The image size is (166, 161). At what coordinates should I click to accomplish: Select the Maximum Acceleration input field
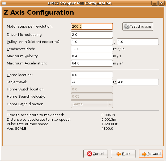coord(92,63)
